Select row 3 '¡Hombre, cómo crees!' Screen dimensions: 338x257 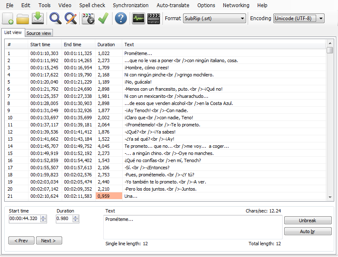147,68
